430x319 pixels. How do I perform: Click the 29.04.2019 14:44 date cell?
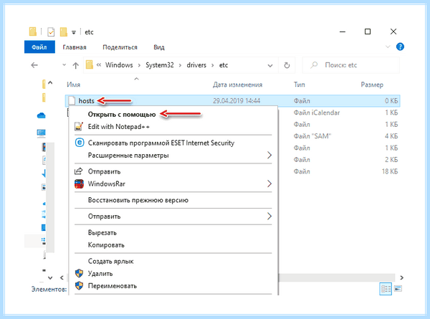point(236,100)
